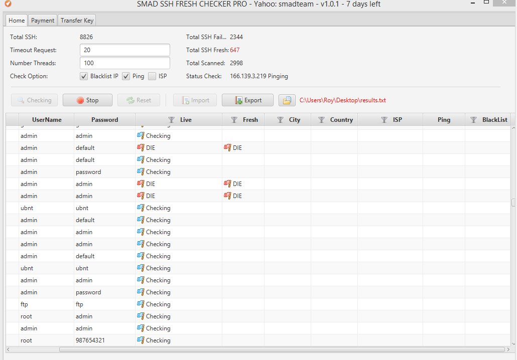Click the filter icon in ISP column header

[384, 120]
